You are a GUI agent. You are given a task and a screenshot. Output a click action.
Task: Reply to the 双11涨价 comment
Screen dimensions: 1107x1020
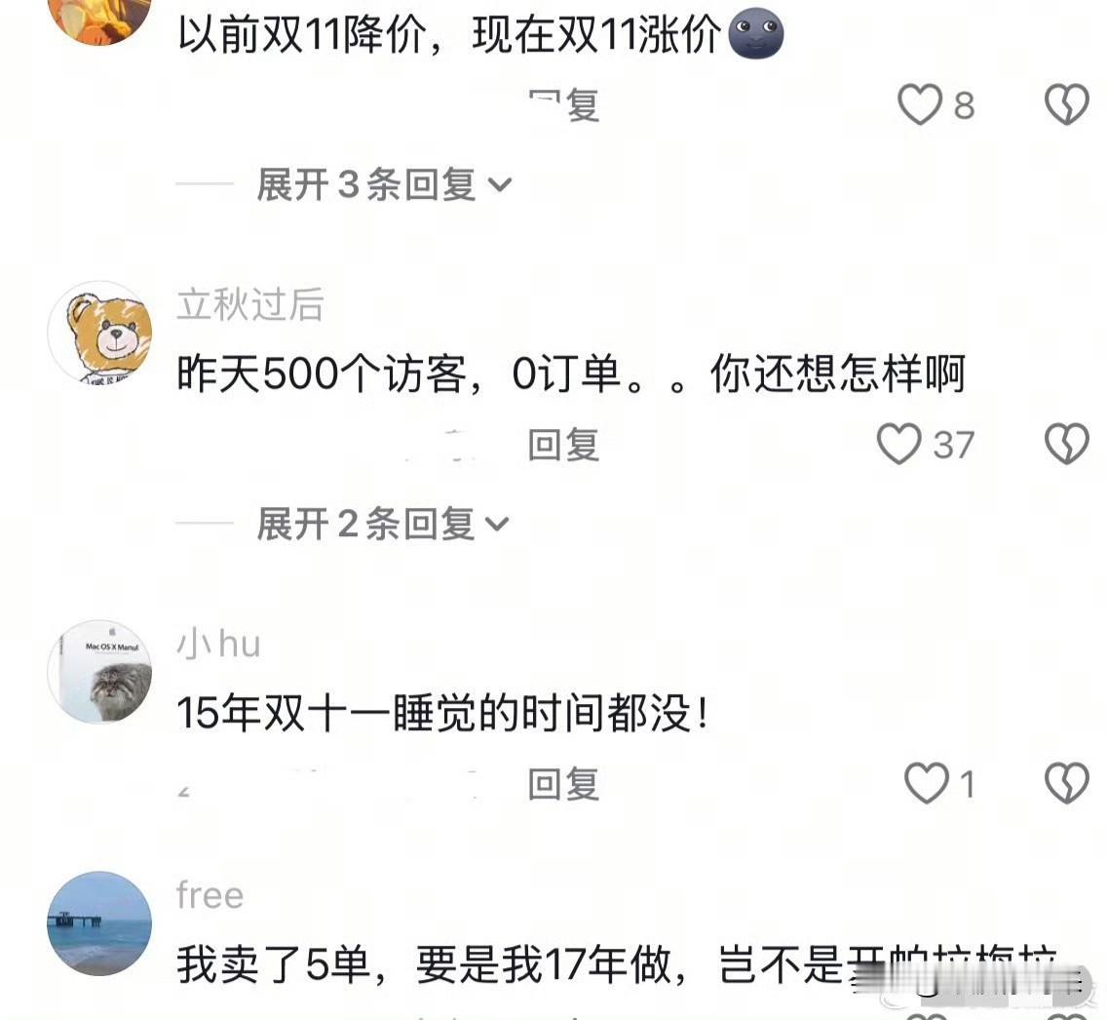pyautogui.click(x=564, y=105)
